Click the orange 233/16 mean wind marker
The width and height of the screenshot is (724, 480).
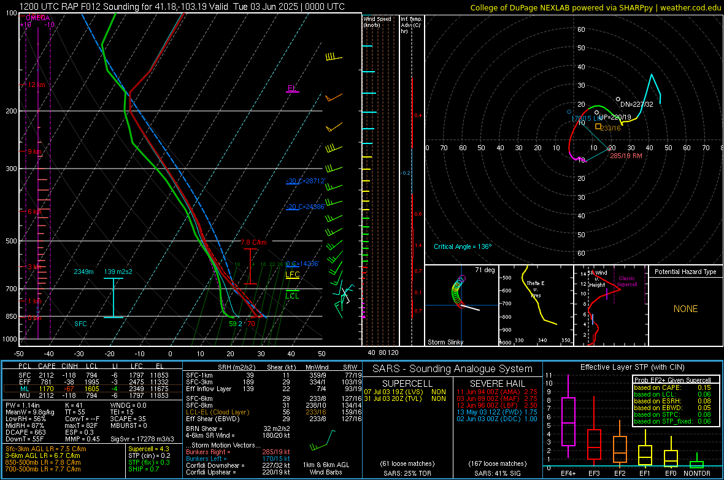tap(598, 126)
